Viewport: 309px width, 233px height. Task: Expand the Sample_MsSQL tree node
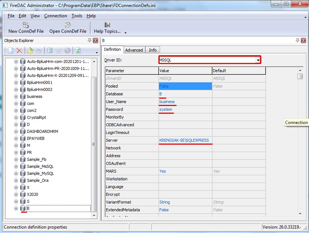16,166
